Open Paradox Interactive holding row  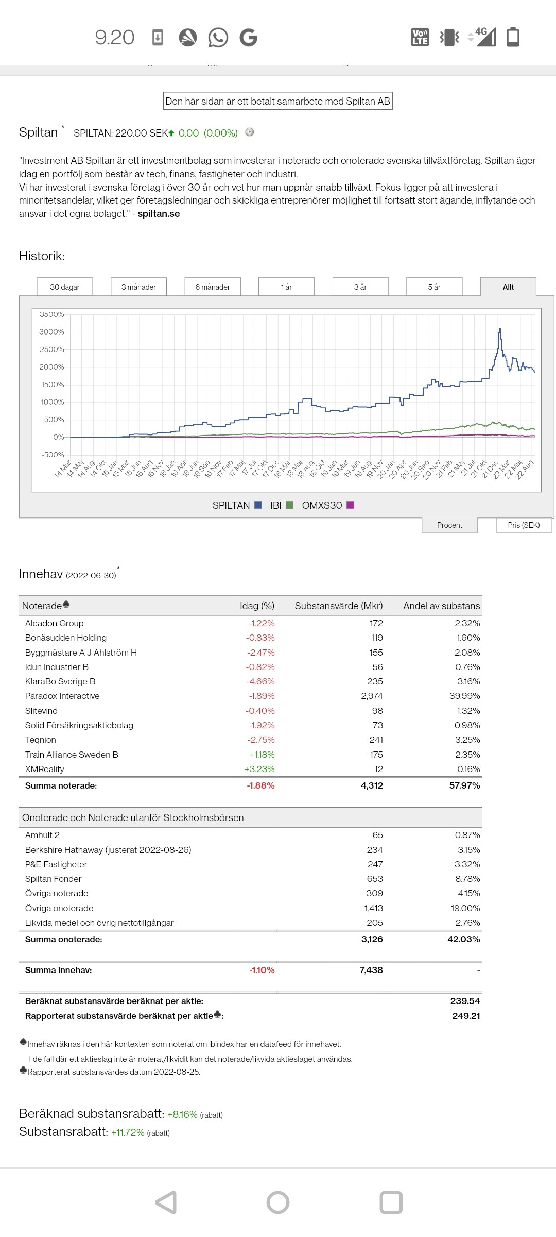[62, 696]
